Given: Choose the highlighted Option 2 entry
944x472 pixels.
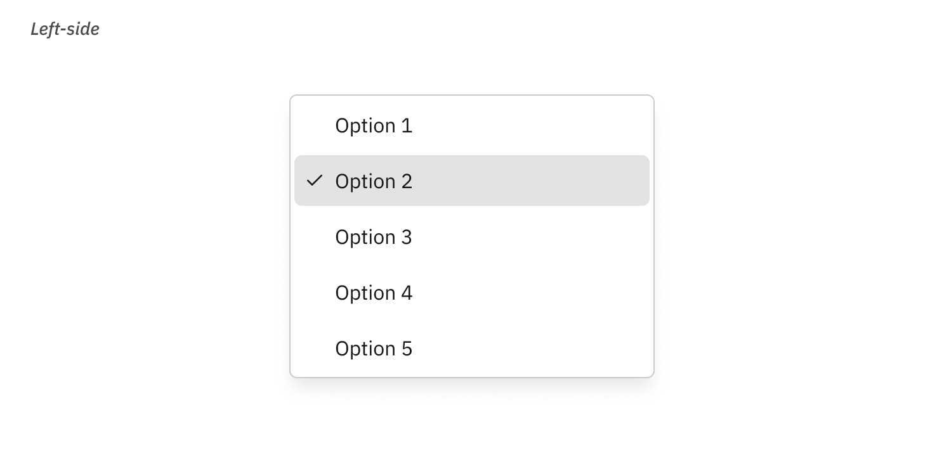Looking at the screenshot, I should [x=472, y=181].
